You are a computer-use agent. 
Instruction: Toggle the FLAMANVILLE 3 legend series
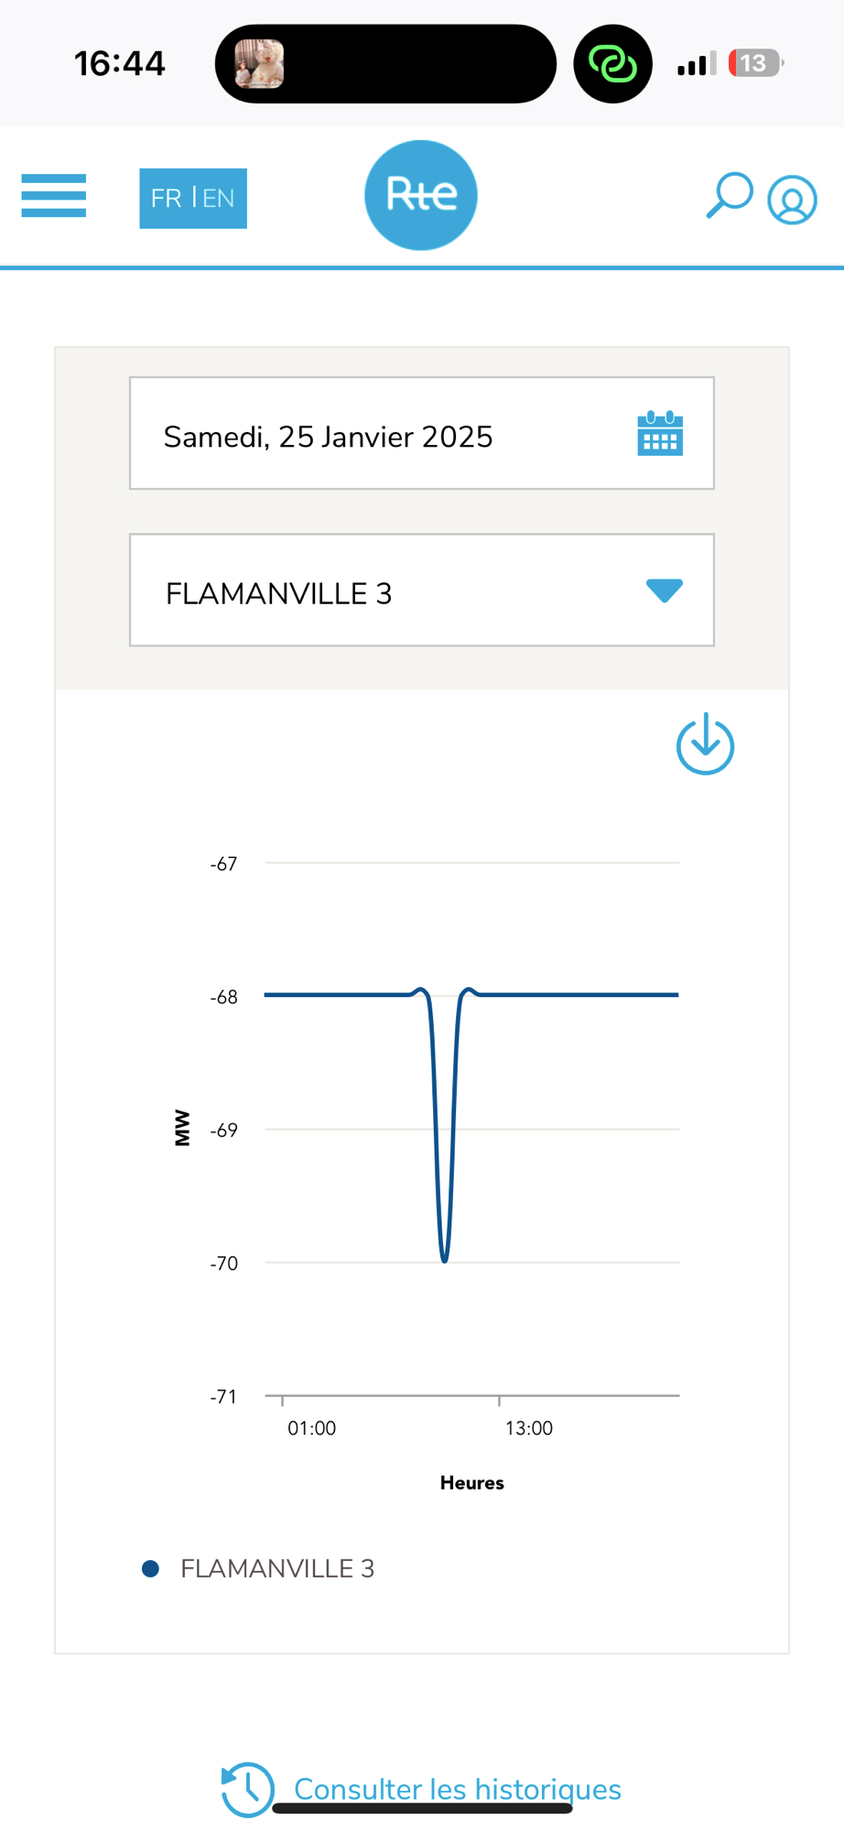277,1568
